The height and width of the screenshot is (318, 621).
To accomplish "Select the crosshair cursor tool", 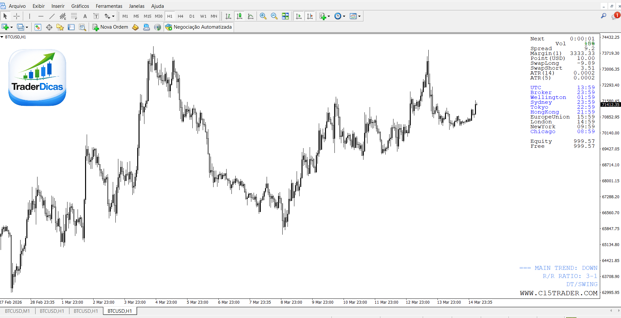I will tap(17, 16).
